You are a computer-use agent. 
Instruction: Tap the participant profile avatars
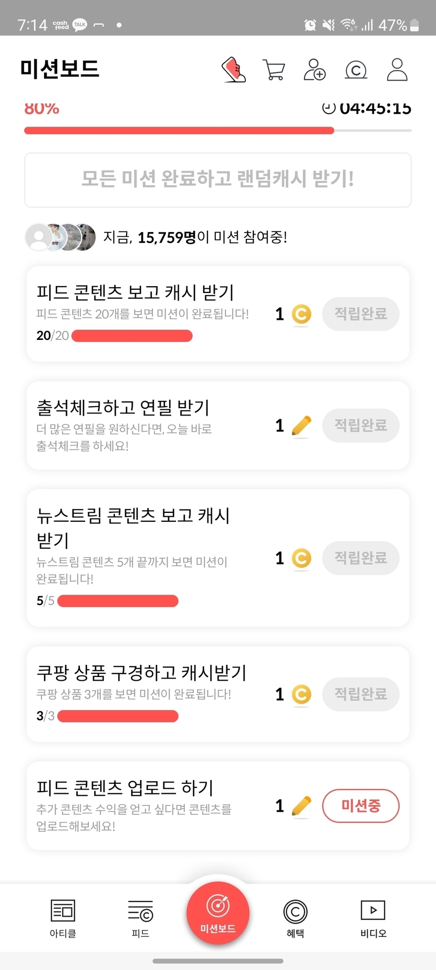61,237
